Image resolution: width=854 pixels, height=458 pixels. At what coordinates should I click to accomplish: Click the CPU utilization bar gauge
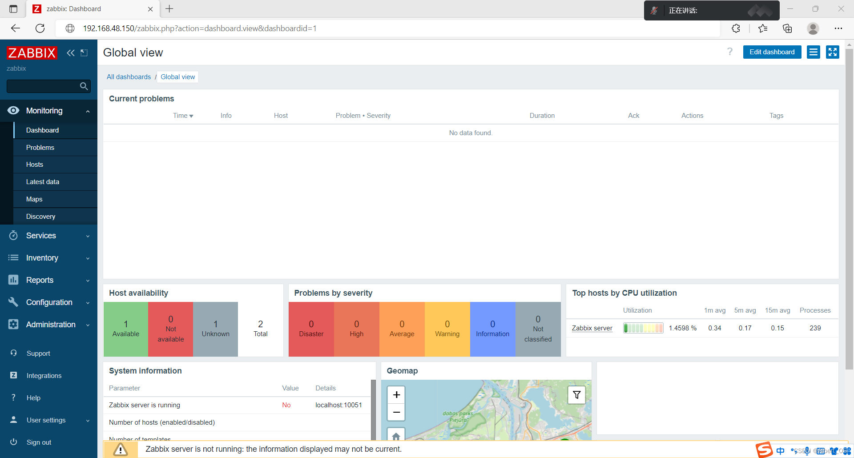click(x=643, y=328)
